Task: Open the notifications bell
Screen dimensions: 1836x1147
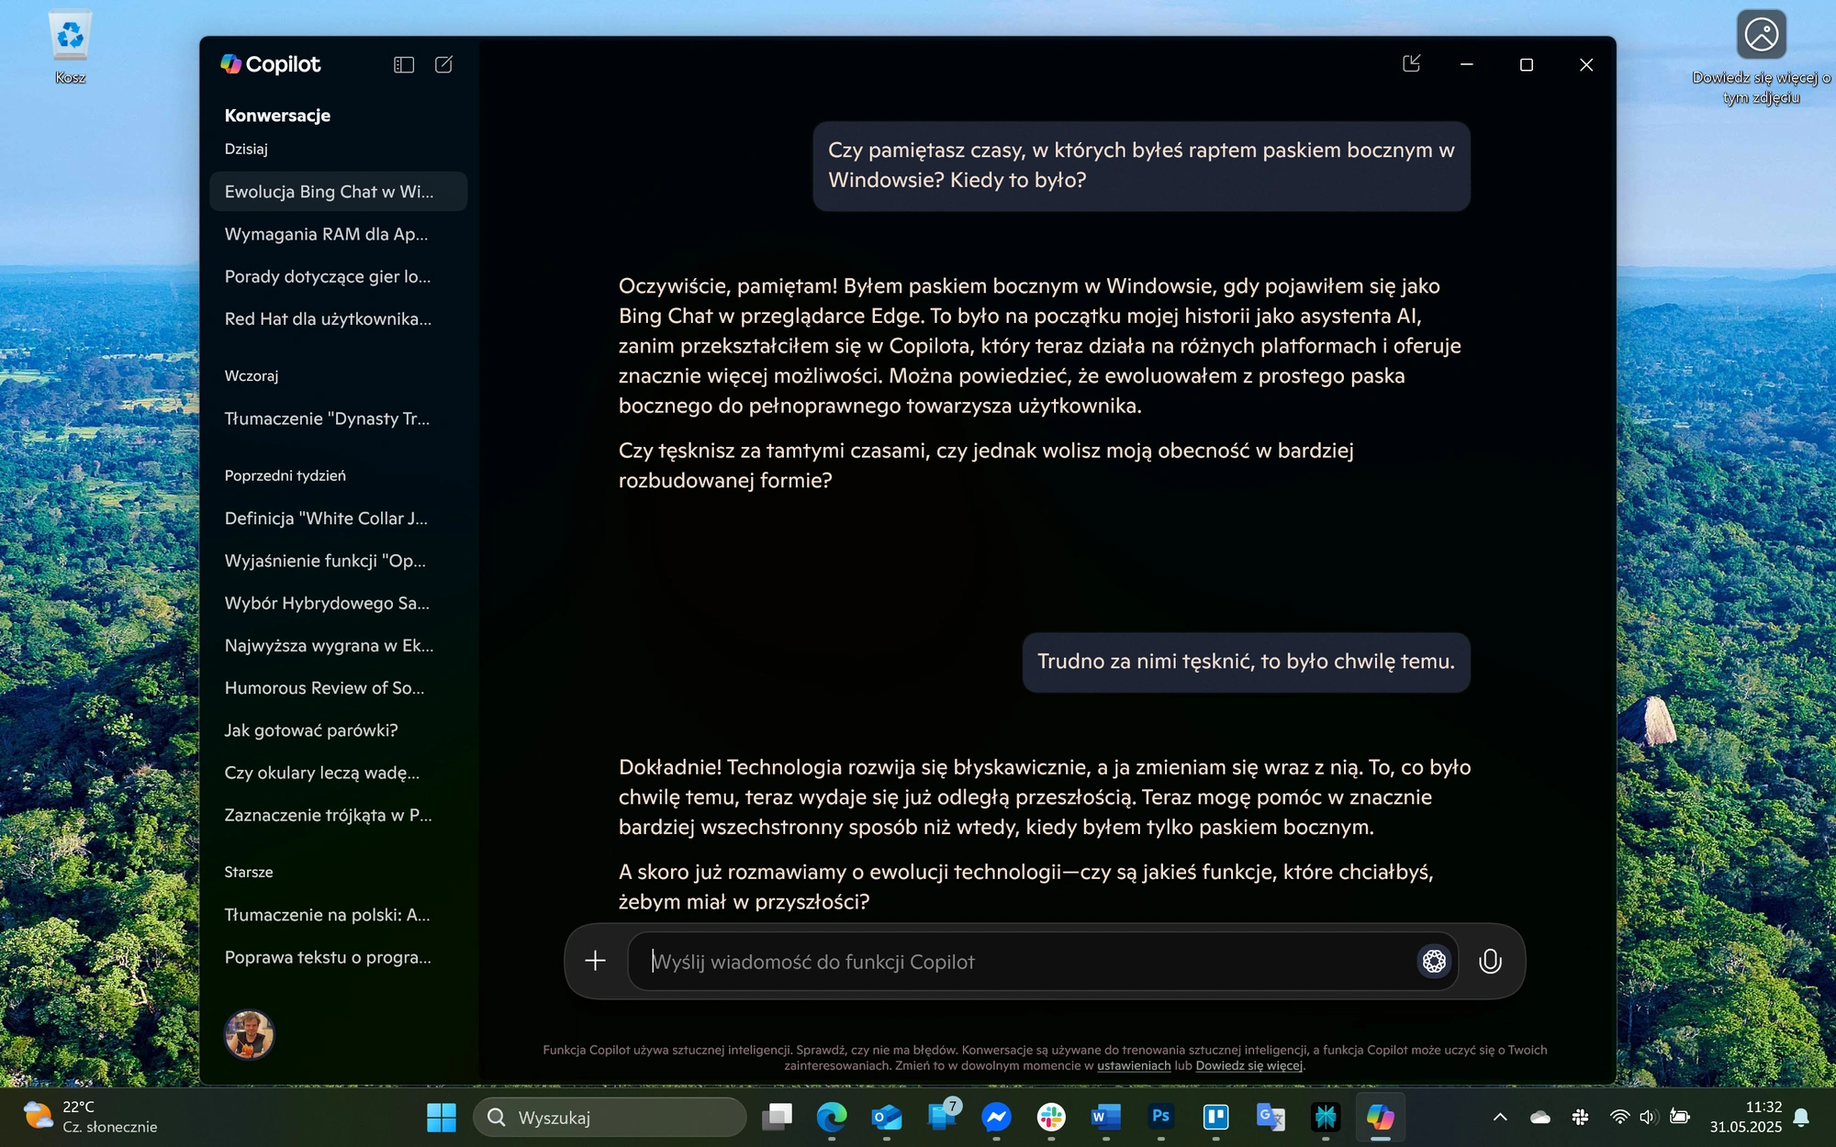Action: click(1801, 1117)
